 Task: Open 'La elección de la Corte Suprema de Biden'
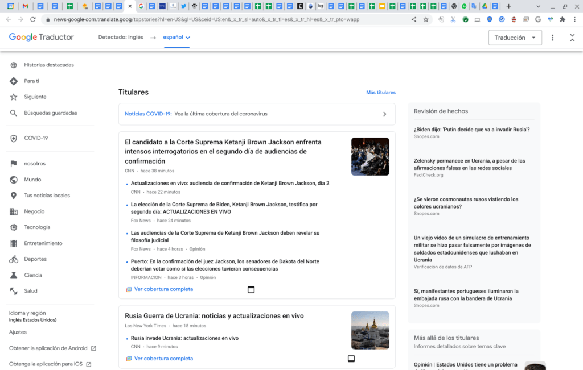click(x=224, y=208)
